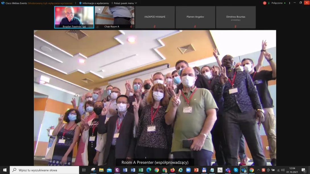Click the Dimitrios Bountas participant tile

[235, 17]
